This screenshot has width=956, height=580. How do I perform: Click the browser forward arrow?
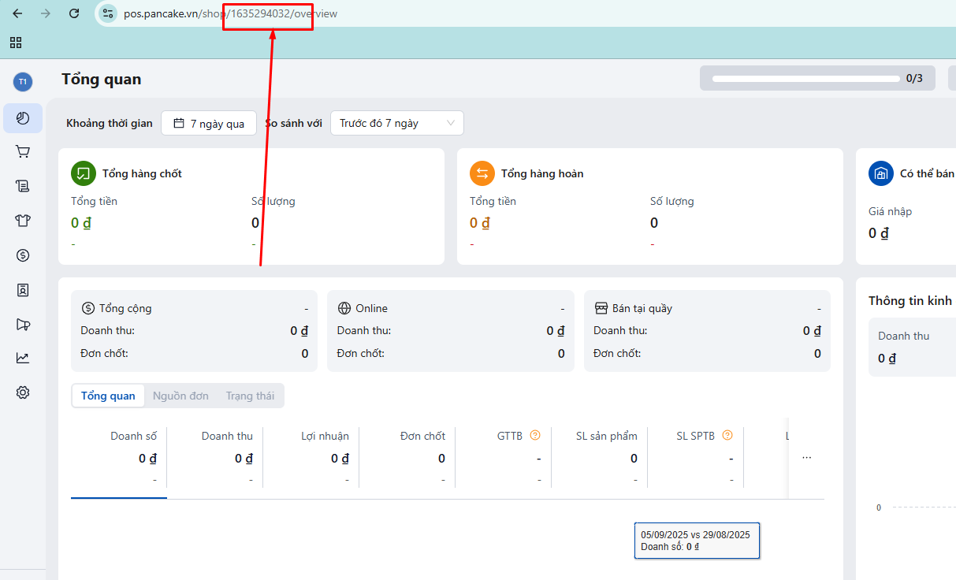[46, 13]
